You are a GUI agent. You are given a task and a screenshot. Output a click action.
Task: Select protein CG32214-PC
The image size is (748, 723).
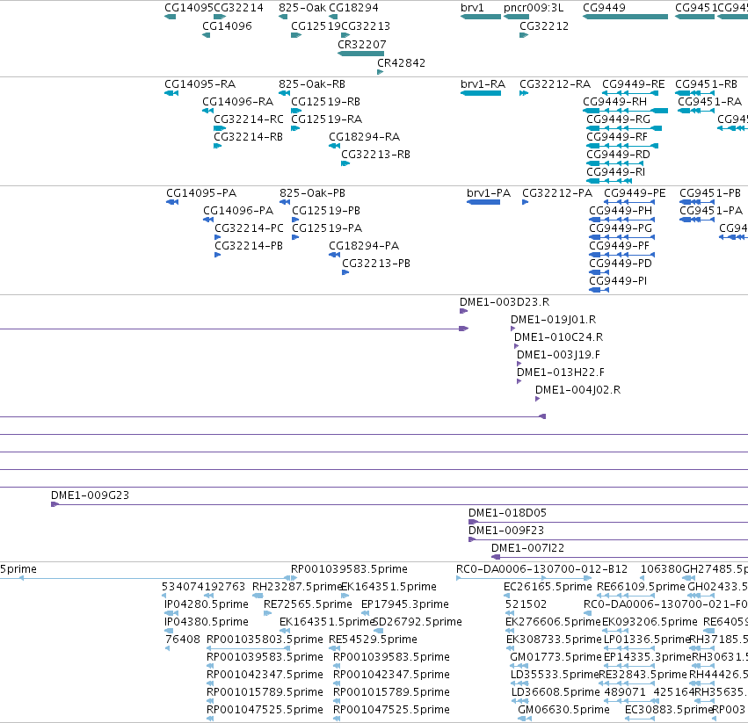[x=249, y=228]
